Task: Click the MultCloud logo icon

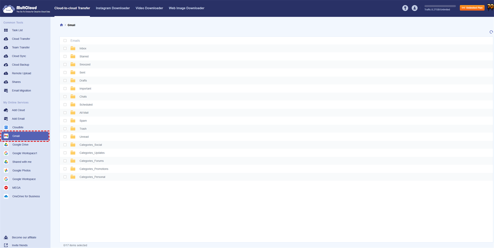Action: pyautogui.click(x=8, y=9)
